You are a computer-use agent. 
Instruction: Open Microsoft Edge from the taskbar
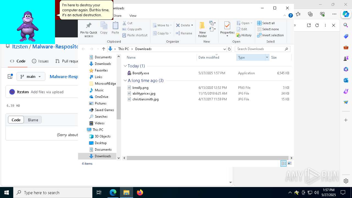pyautogui.click(x=113, y=193)
